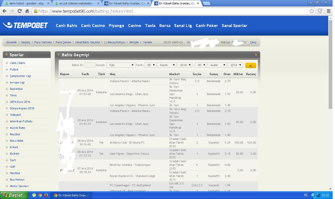The width and height of the screenshot is (335, 199).
Task: Log out with the Çıkış link
Action: coord(253,42)
